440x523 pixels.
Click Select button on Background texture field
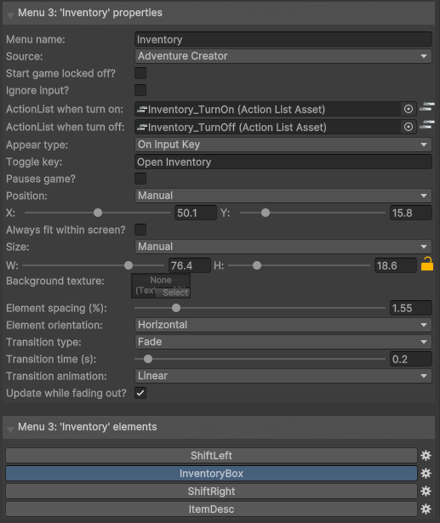click(173, 293)
